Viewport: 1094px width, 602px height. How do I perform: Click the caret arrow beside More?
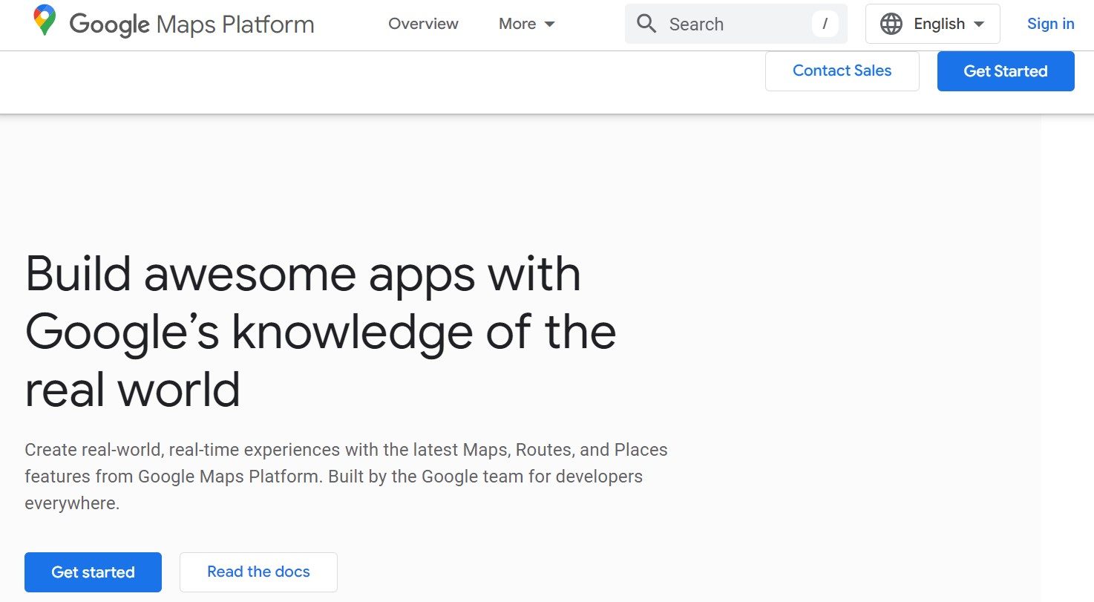click(550, 24)
